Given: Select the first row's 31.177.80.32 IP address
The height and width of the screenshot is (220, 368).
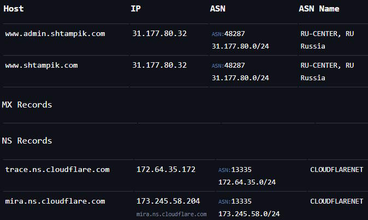Looking at the screenshot, I should pyautogui.click(x=159, y=33).
